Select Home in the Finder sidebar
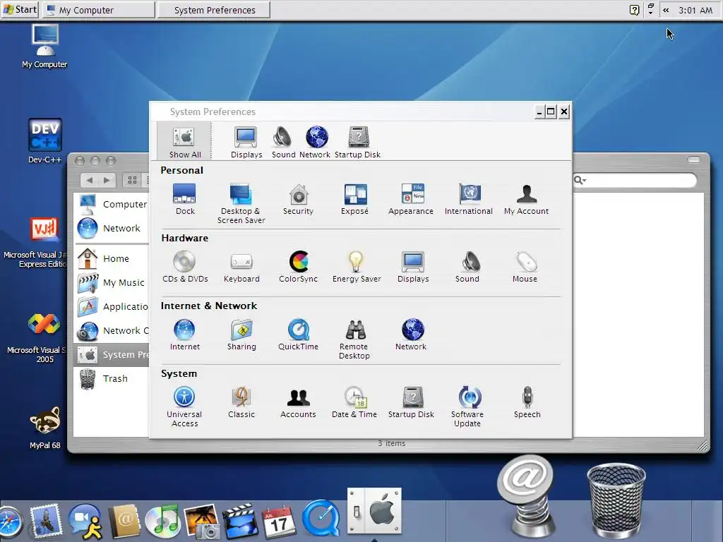 112,258
